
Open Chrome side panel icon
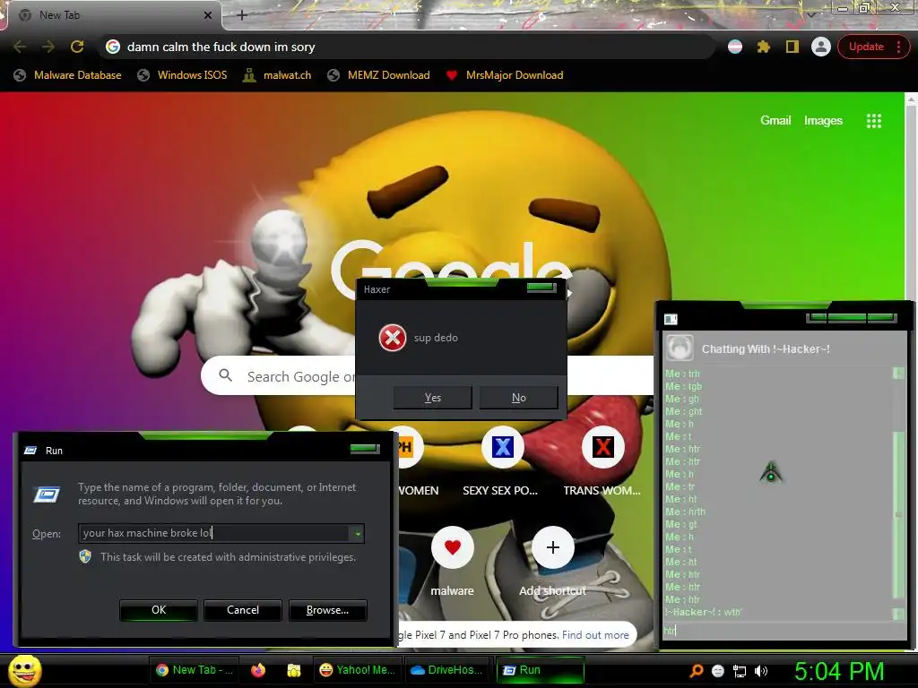click(x=792, y=47)
